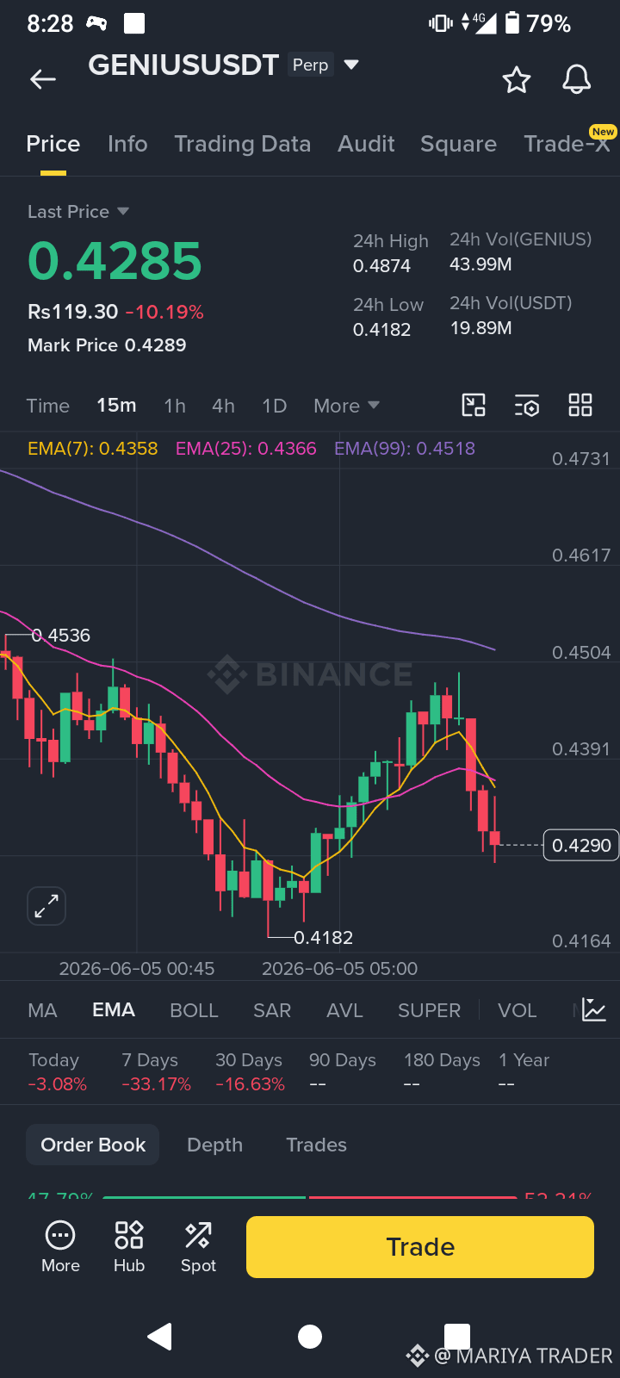Open the Square tab

pos(458,144)
